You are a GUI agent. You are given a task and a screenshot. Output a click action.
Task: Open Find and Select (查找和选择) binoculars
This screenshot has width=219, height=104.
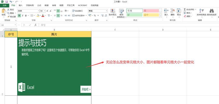tap(212, 13)
